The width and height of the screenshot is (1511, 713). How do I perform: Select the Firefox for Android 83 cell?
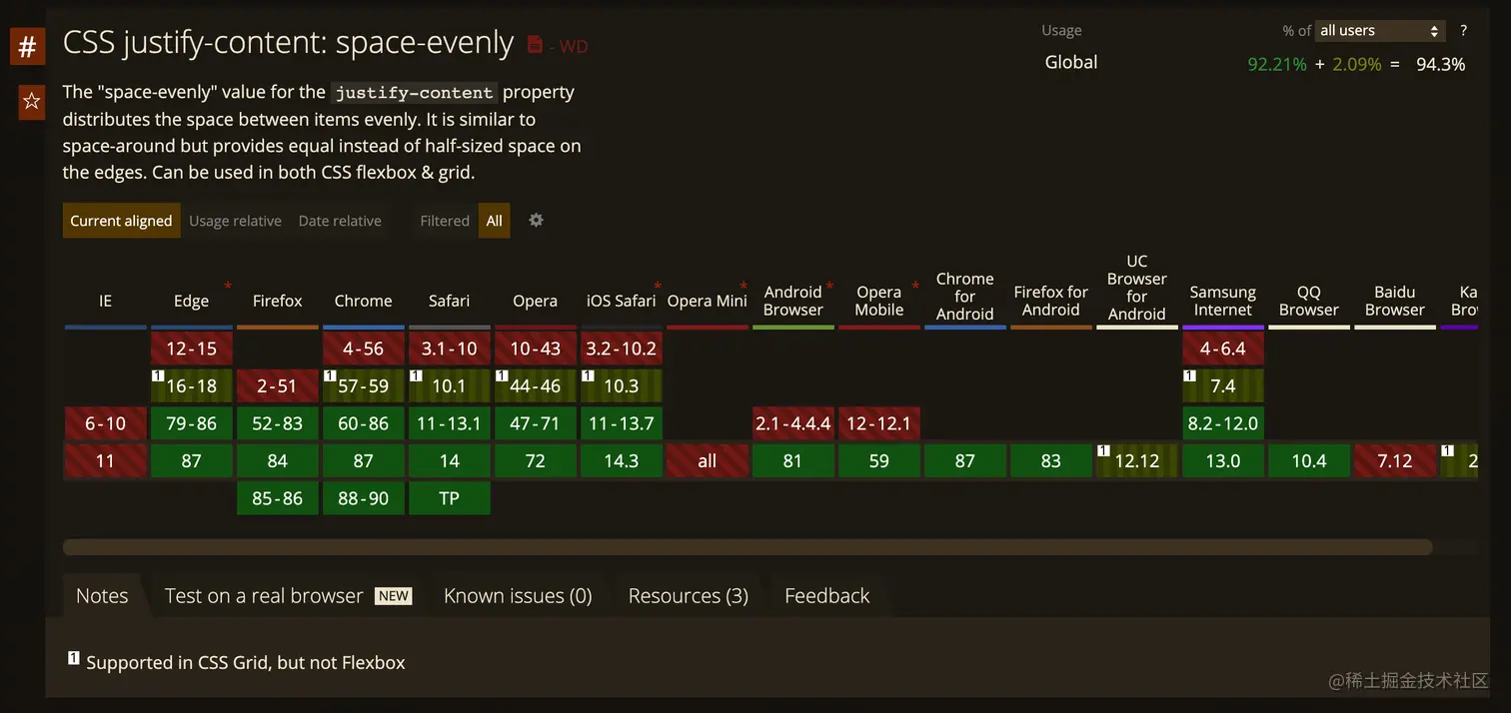(1051, 460)
